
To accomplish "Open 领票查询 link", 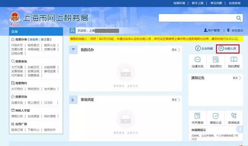I will [x=33, y=75].
